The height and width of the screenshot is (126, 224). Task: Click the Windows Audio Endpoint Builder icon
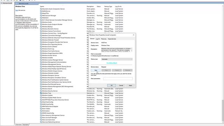tap(41, 24)
